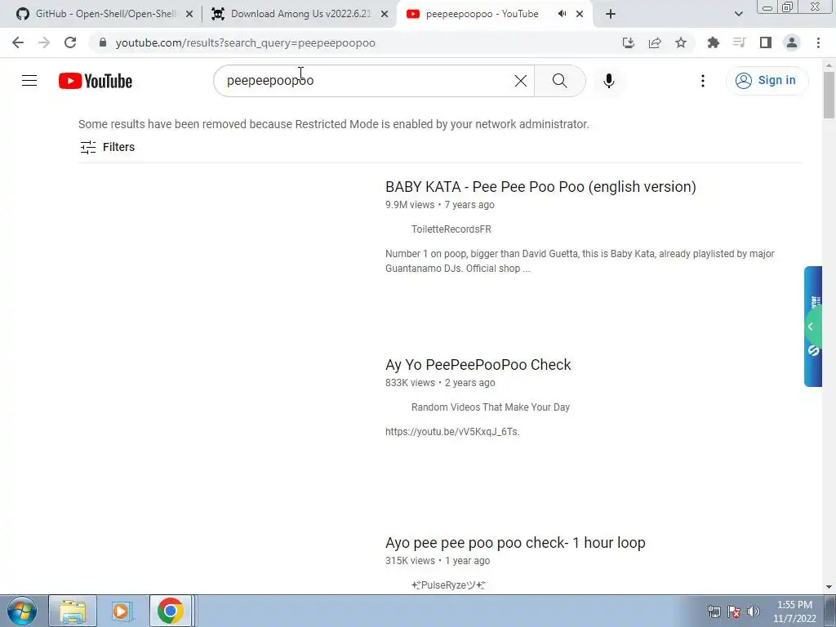Close the GitHub Open-Shell tab
Screen dimensions: 836x627
pyautogui.click(x=189, y=15)
